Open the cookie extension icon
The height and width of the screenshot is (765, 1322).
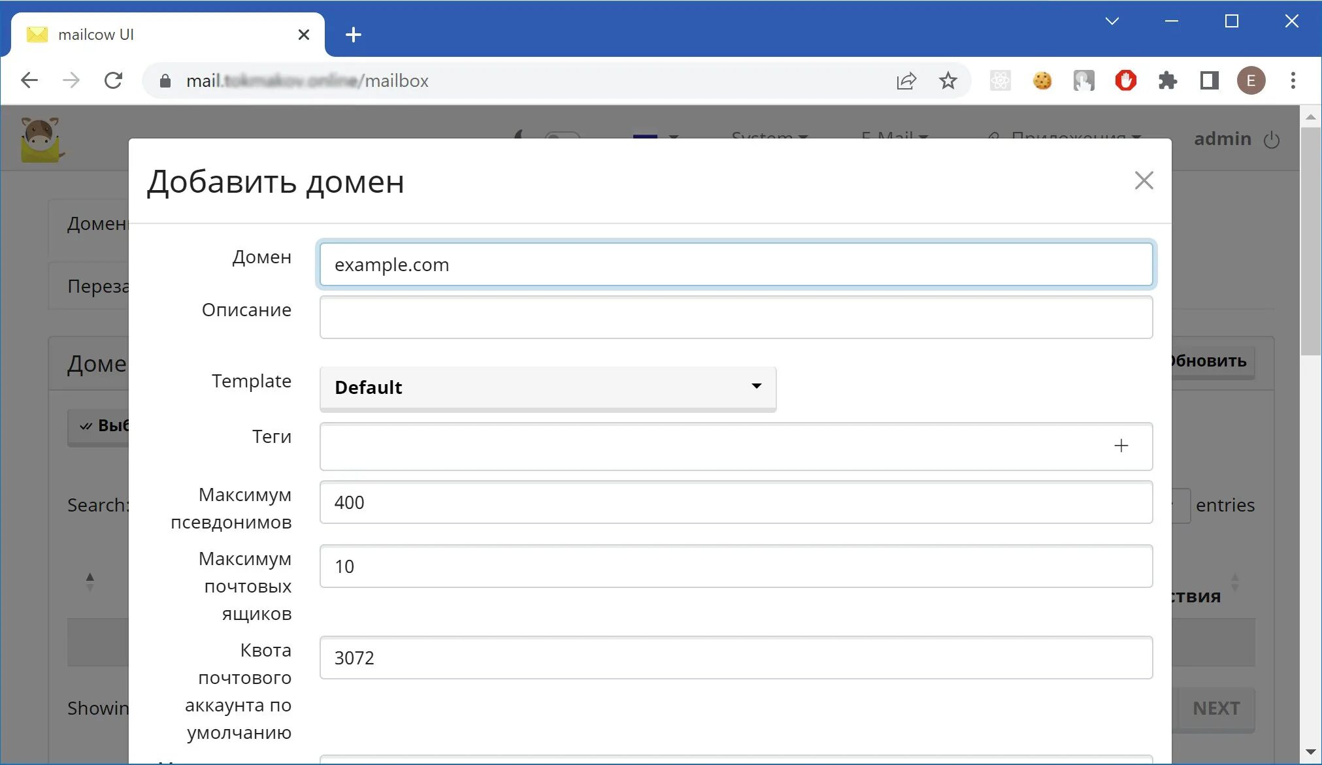1042,81
